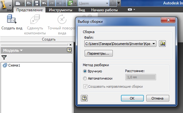
Task: Open the Инструменты ribbon tab
Action: [60, 10]
